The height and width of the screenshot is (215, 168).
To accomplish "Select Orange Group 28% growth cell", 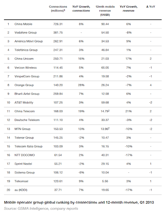I will pos(81,85).
